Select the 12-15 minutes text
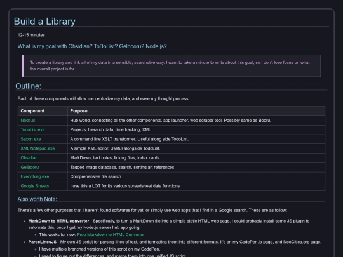343x257 pixels. (x=31, y=35)
